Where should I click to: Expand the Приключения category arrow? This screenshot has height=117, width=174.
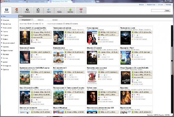2,51
